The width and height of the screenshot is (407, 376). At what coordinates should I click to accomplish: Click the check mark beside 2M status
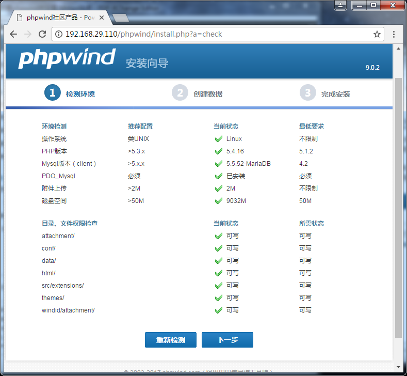(219, 189)
